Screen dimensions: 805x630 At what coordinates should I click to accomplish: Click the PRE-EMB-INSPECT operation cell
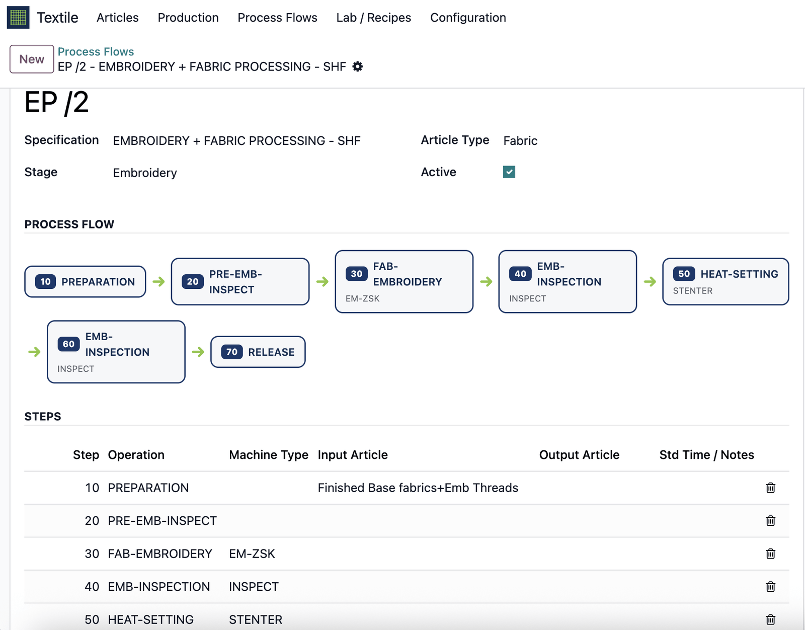162,521
